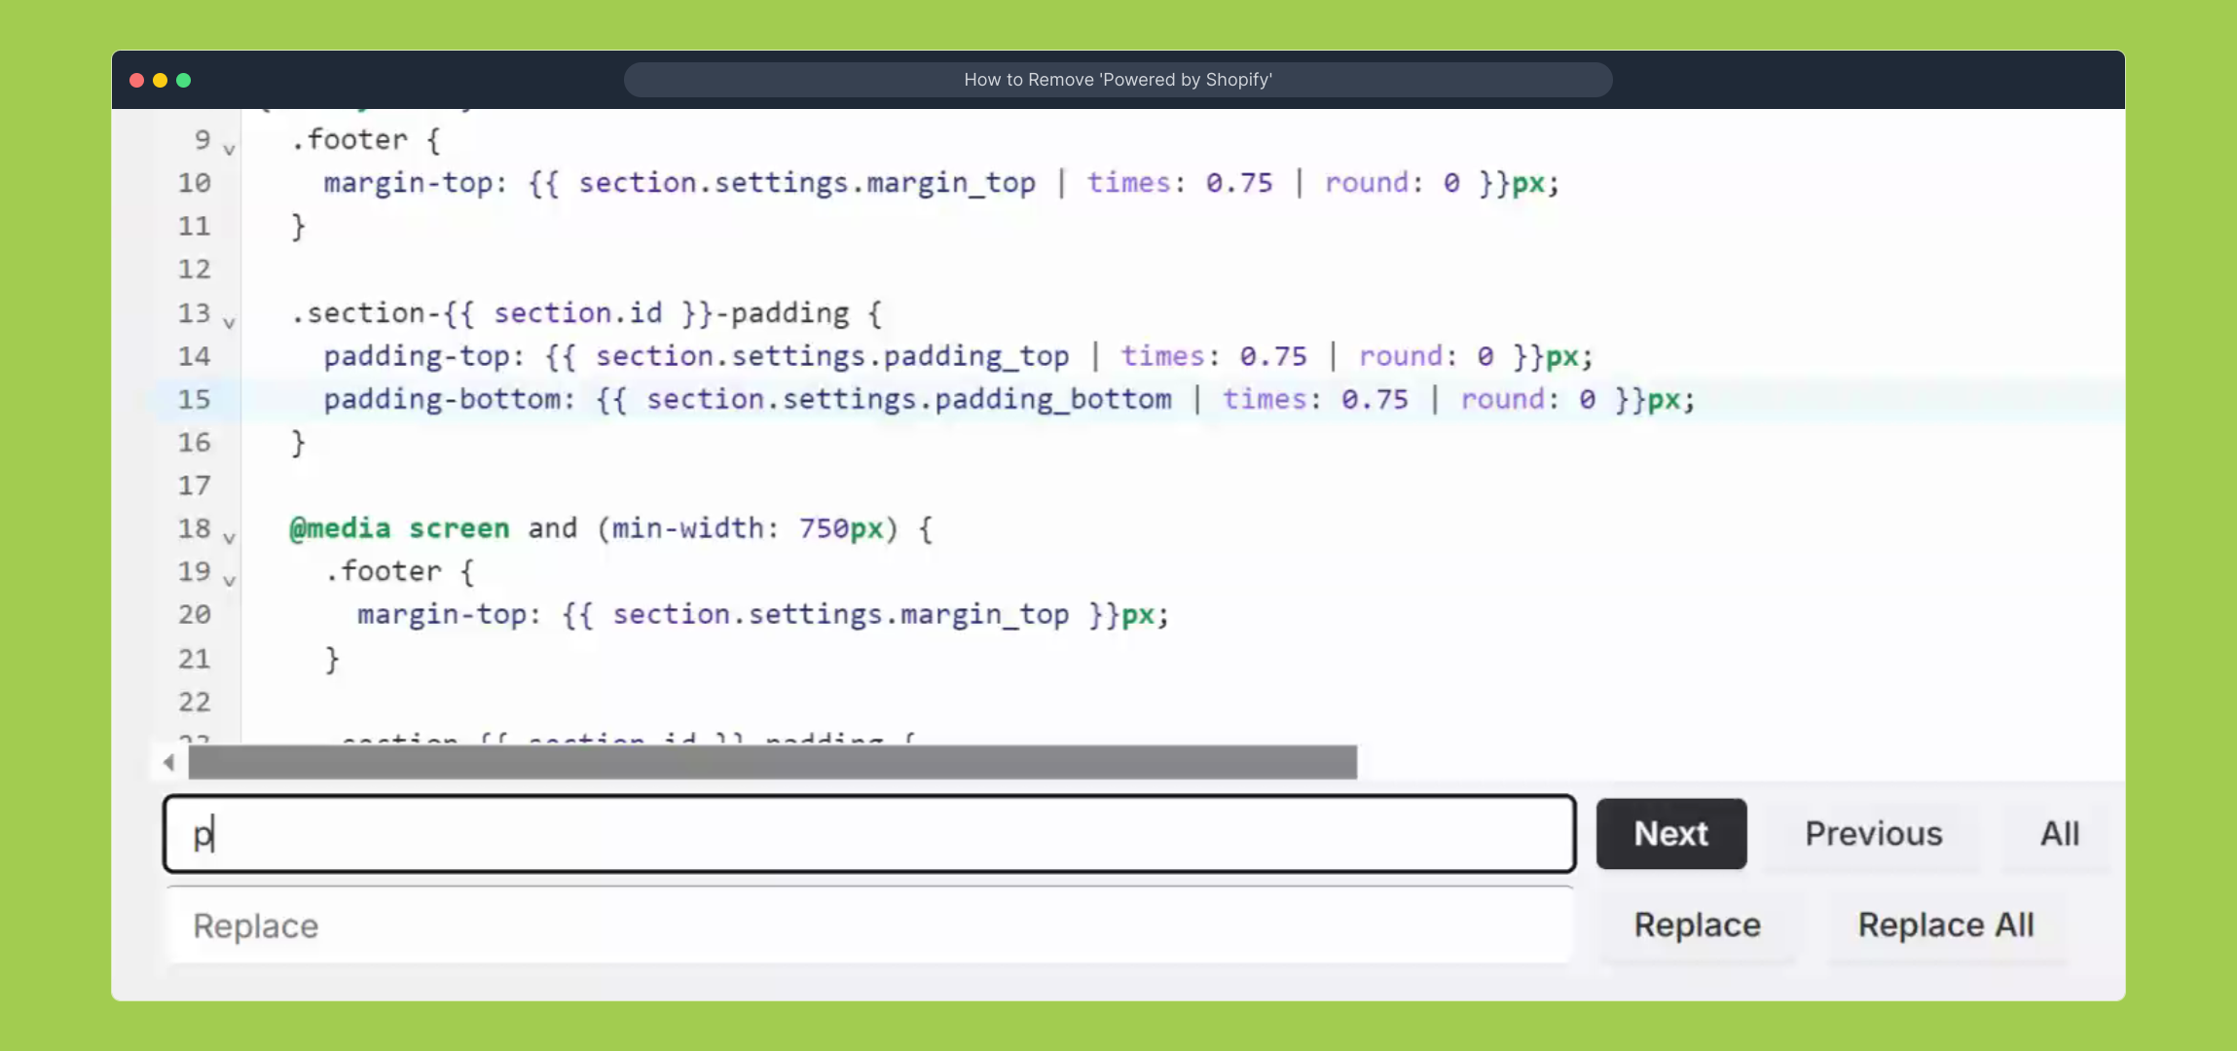The image size is (2237, 1051).
Task: Click the 'How to Remove Powered by Shopify' title bar
Action: [1118, 80]
